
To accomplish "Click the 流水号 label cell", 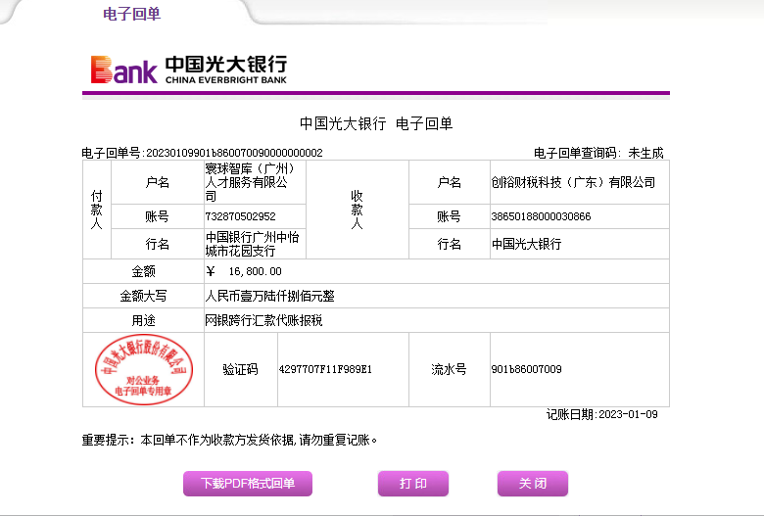I will click(x=449, y=369).
